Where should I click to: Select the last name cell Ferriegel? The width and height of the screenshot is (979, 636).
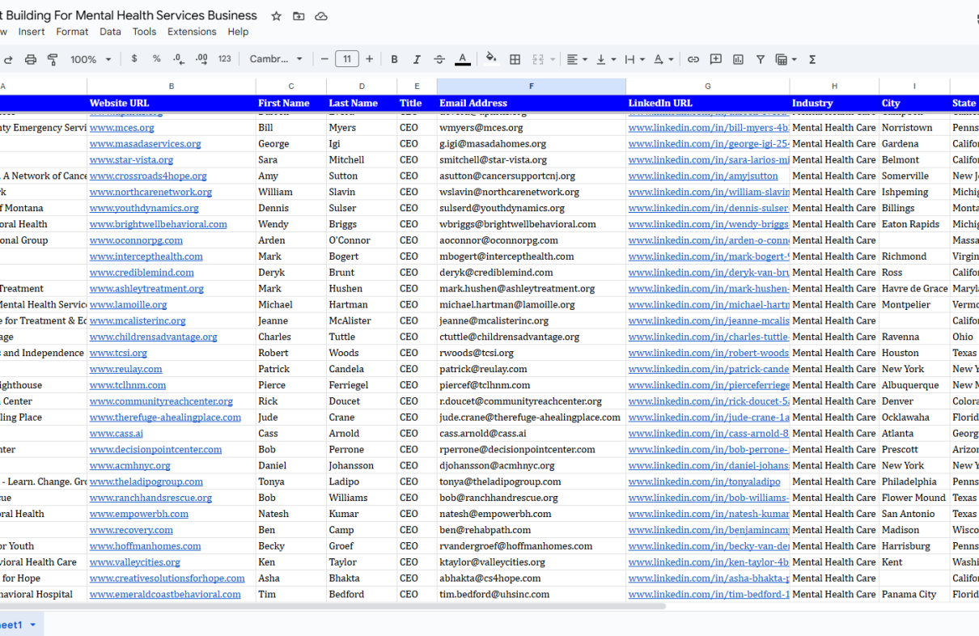coord(362,385)
